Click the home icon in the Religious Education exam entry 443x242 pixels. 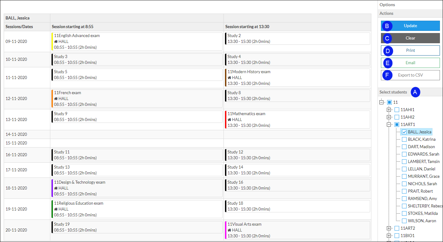[56, 209]
